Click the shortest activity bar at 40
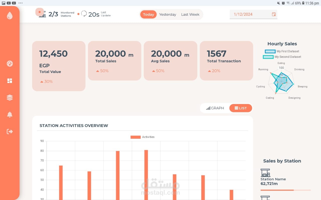The width and height of the screenshot is (321, 200). pyautogui.click(x=231, y=195)
